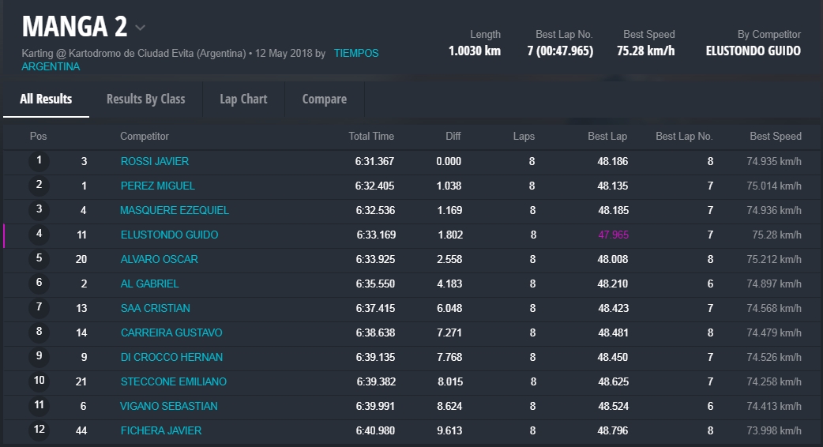Click the position 12 circle badge
This screenshot has width=823, height=447.
(x=39, y=430)
